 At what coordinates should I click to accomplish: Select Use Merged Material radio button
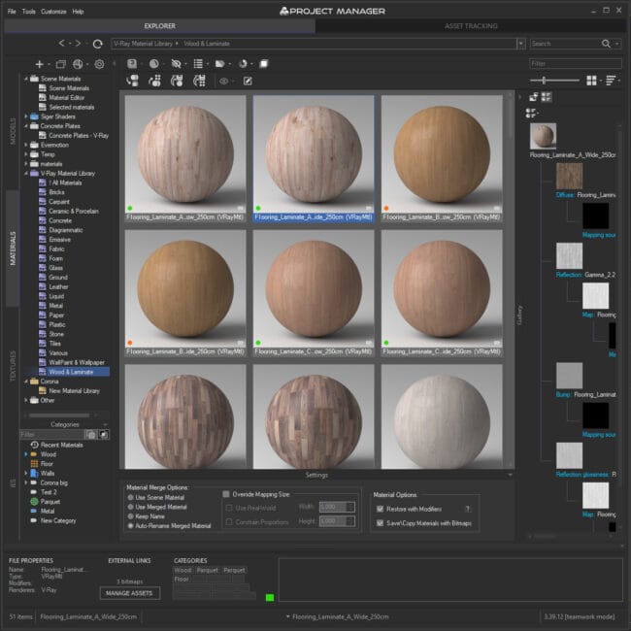coord(130,507)
